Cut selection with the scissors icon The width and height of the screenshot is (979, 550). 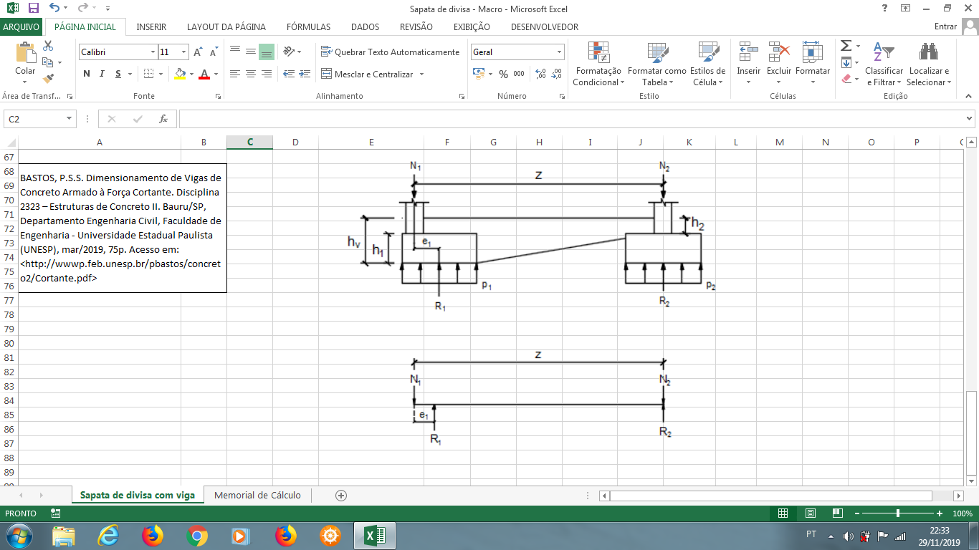(49, 45)
